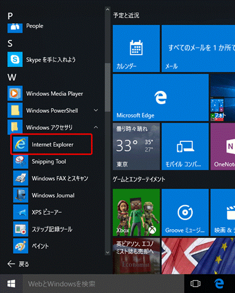The height and width of the screenshot is (293, 235).
Task: Launch the ペイント palette icon
Action: 21,246
